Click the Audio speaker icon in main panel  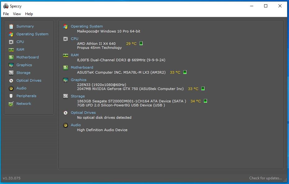coord(66,125)
